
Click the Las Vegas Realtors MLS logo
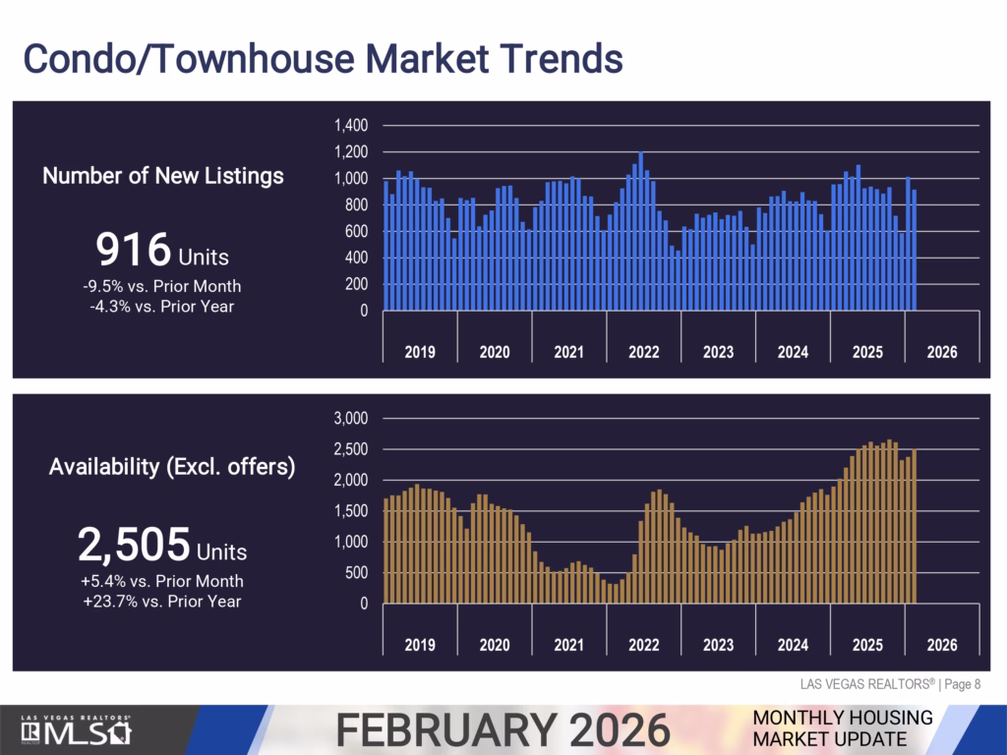tap(75, 730)
